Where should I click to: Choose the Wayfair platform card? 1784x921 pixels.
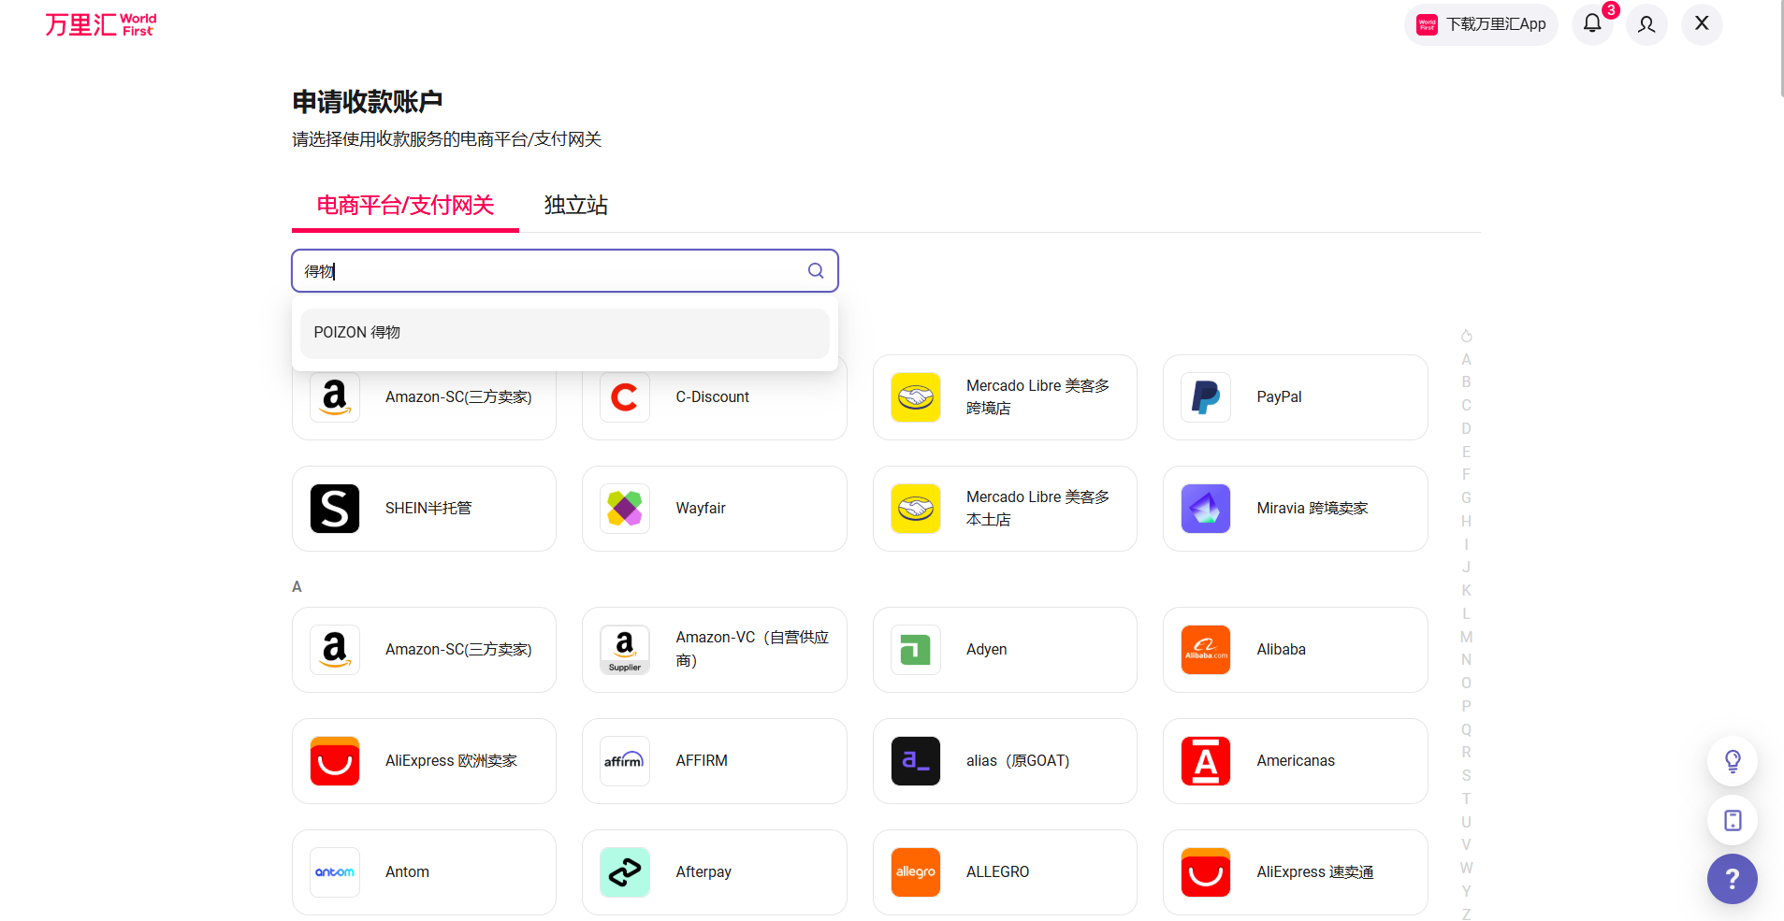[714, 509]
